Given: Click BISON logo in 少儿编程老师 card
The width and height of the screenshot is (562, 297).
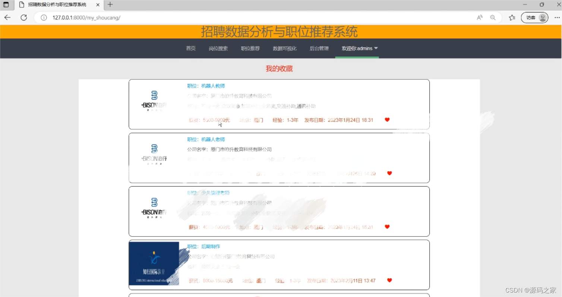Looking at the screenshot, I should point(154,208).
